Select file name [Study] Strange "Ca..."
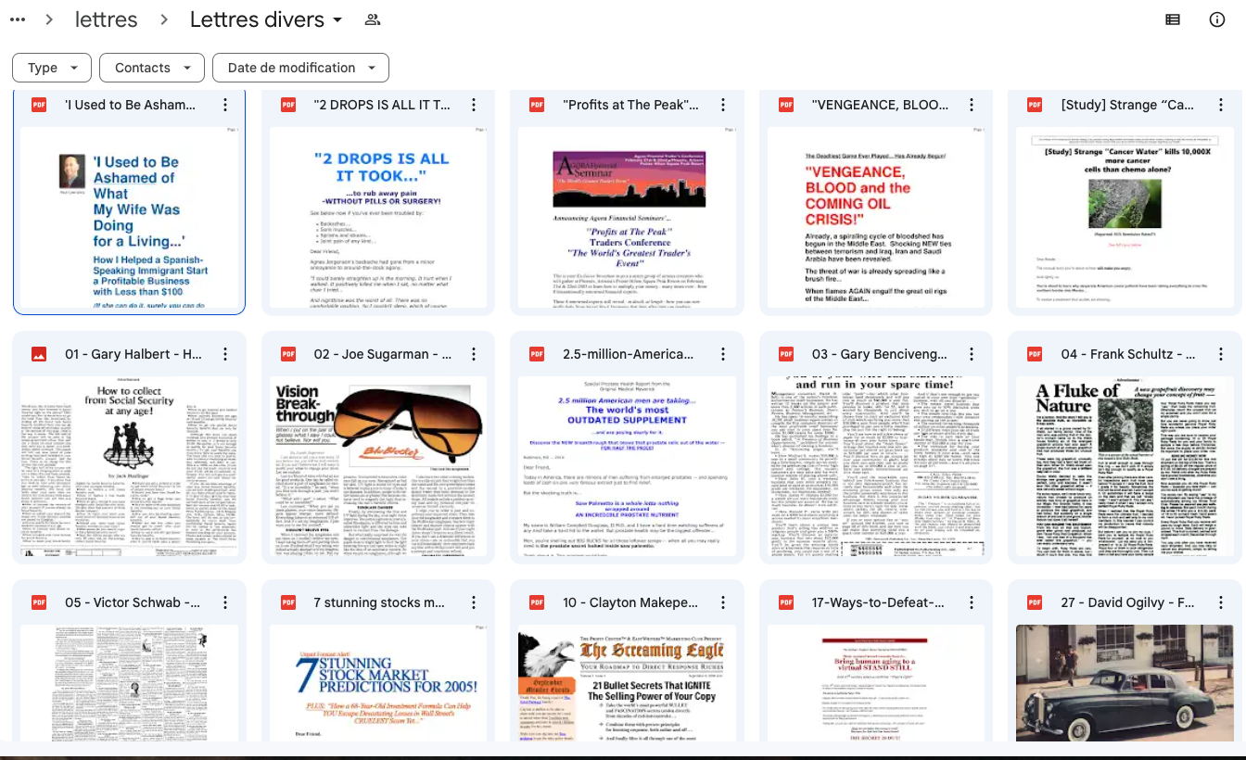 [1127, 106]
